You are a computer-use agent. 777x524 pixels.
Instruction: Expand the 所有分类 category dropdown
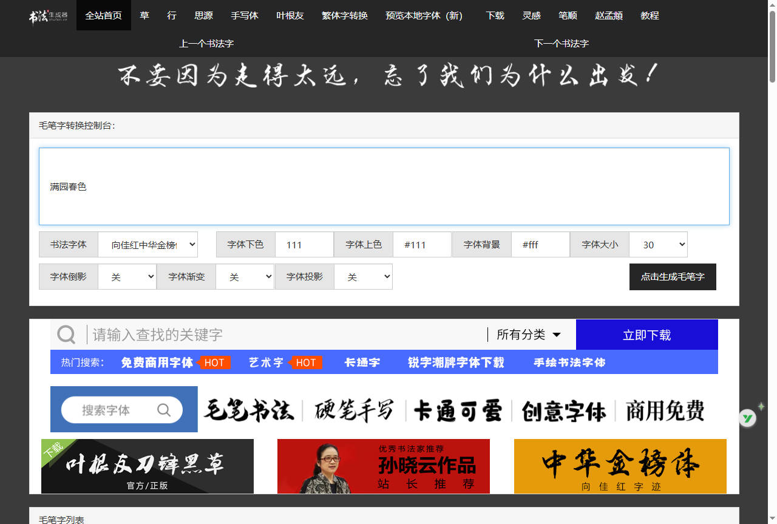(x=528, y=334)
